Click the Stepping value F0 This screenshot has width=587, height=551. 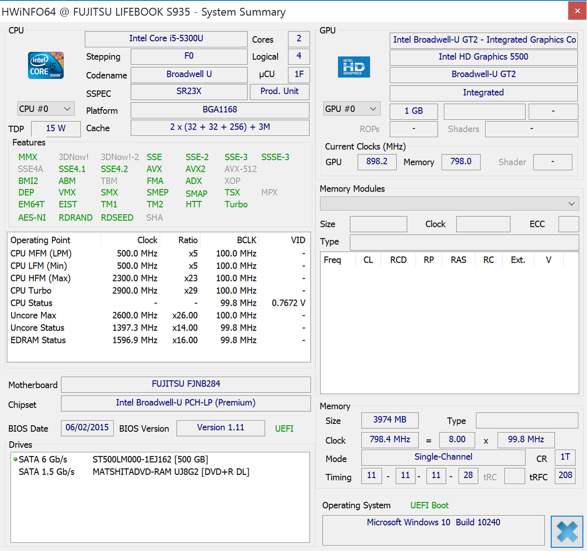pos(189,56)
